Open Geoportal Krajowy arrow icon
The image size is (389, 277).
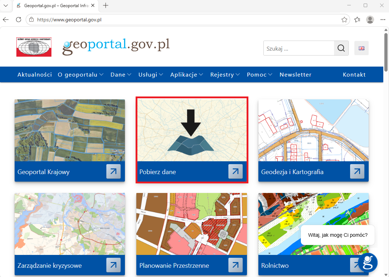click(113, 171)
